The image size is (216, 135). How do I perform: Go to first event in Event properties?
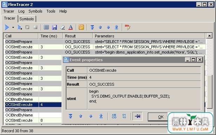70,116
